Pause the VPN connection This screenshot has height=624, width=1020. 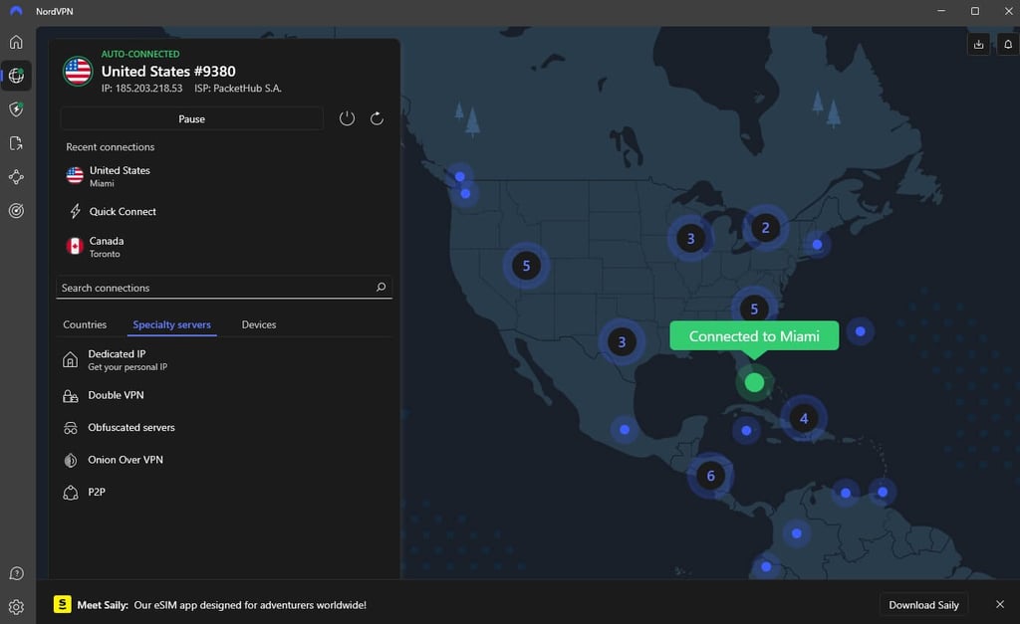[192, 119]
